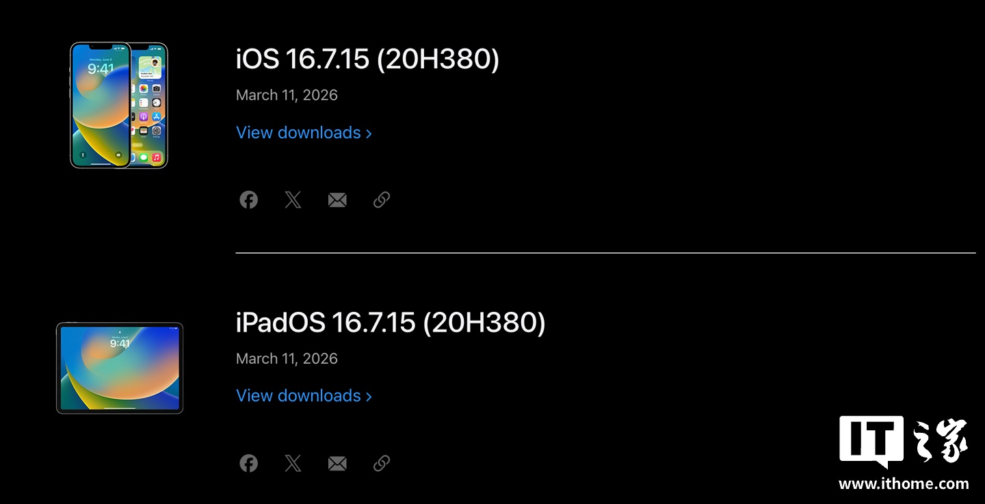Share iOS 16.7.15 on Facebook

[x=248, y=200]
